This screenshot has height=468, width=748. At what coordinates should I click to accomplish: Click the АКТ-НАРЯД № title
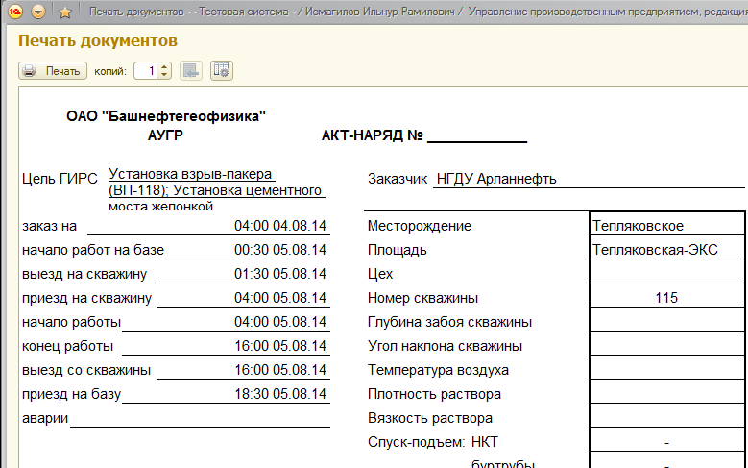point(373,135)
